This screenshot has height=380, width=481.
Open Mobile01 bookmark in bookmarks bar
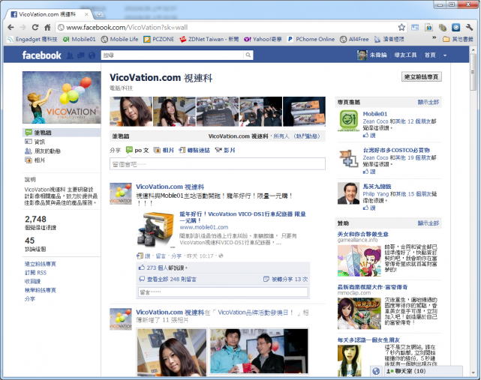[x=79, y=39]
